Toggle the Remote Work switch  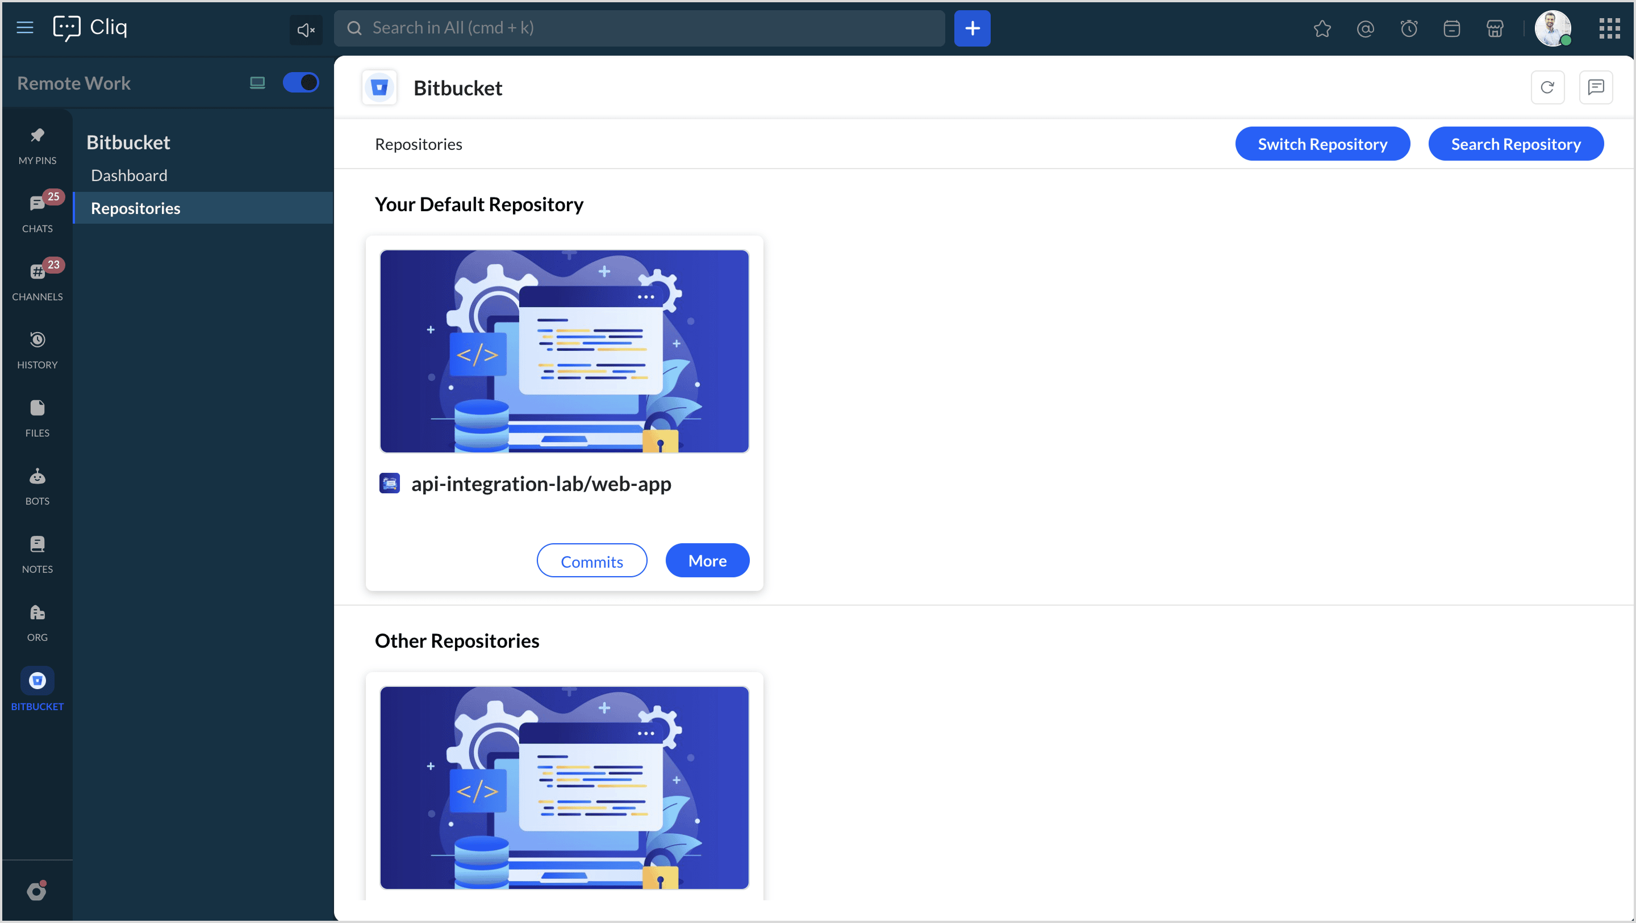(301, 82)
